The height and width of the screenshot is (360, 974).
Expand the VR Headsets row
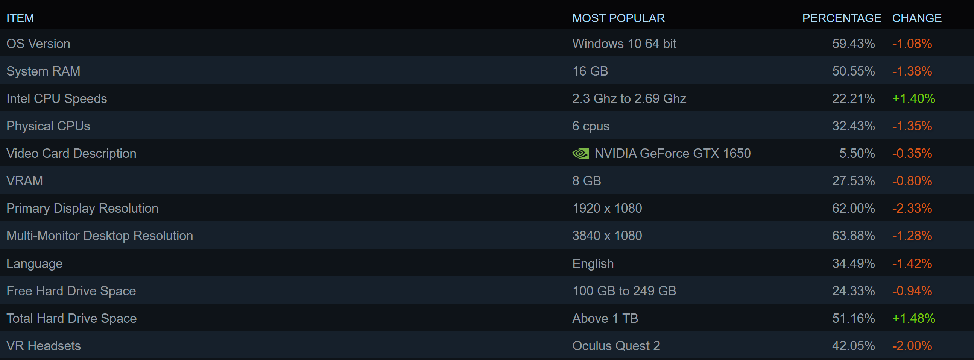tap(44, 346)
